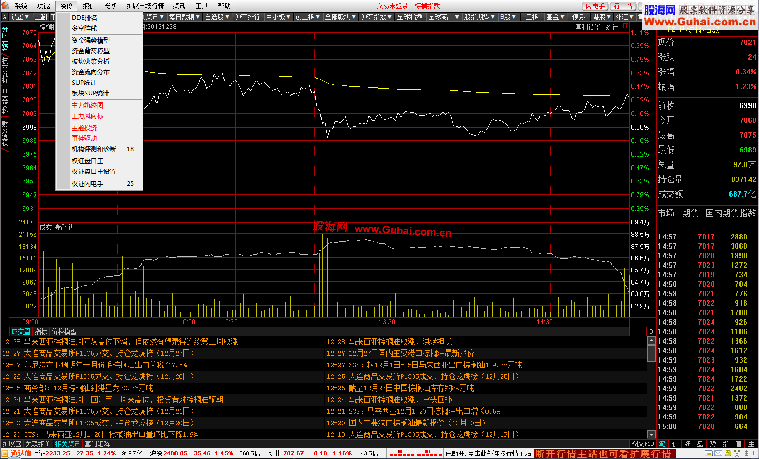Image resolution: width=759 pixels, height=459 pixels.
Task: Select 技术分析 sidebar tab
Action: pyautogui.click(x=5, y=70)
